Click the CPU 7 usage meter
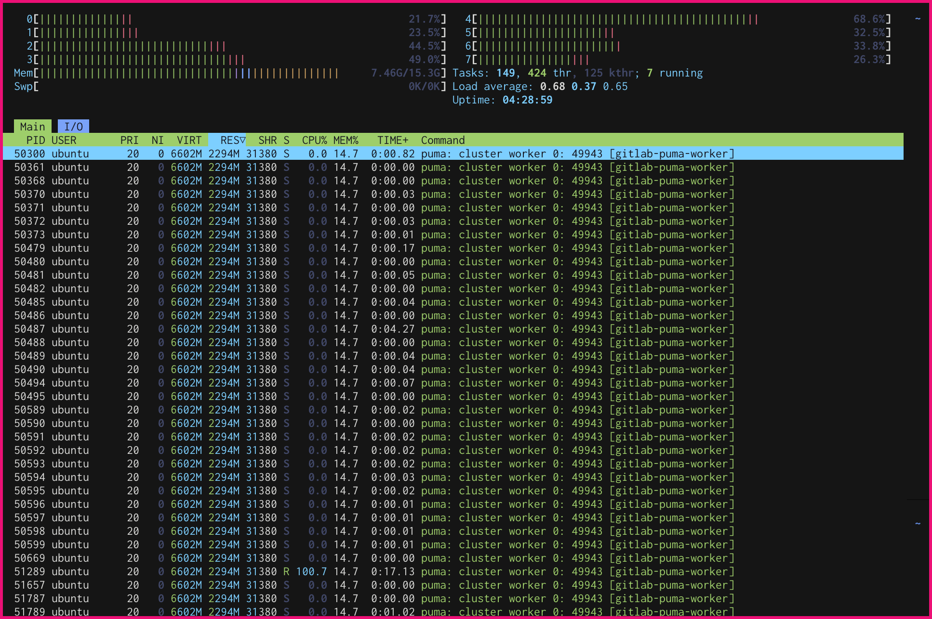 click(678, 59)
